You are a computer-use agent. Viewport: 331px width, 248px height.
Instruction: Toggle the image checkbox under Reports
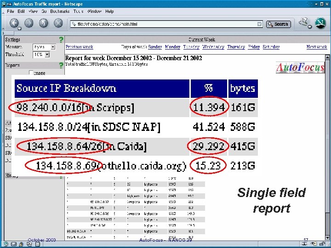(x=31, y=73)
